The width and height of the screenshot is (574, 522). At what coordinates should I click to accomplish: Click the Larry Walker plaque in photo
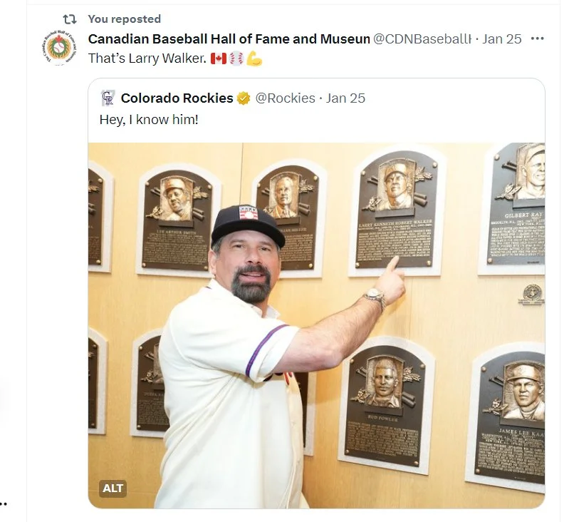(x=397, y=211)
